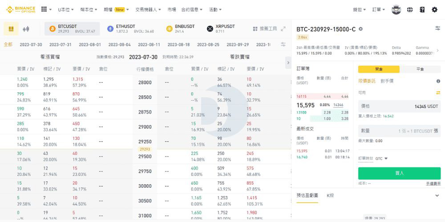Screen dimensions: 445x222
Task: Click the underlined 14346 mark price
Action: (338, 105)
